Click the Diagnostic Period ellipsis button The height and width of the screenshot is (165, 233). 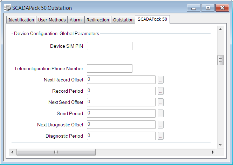tap(160, 136)
